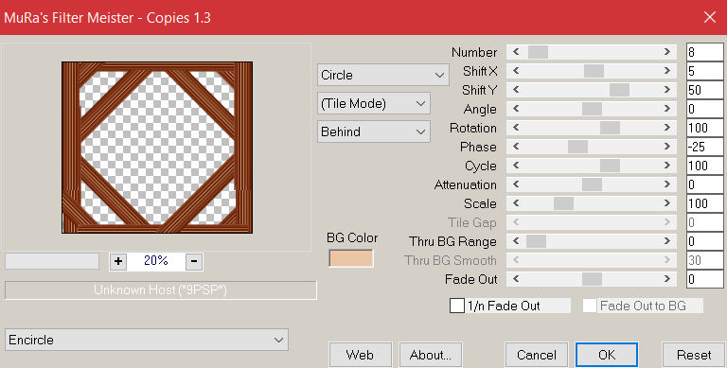
Task: Click the left arrow of Angle slider
Action: (516, 109)
